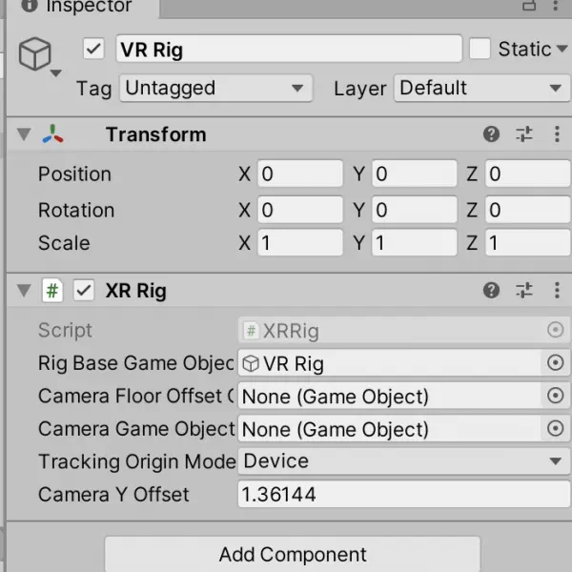This screenshot has width=572, height=572.
Task: Pick object for Rig Base Game Object
Action: click(555, 362)
